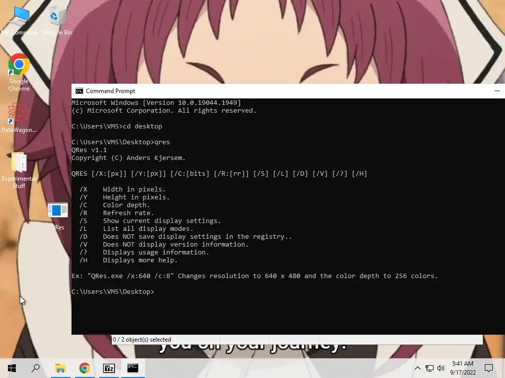Click the '/Y Height in pixels.' line

pos(124,197)
